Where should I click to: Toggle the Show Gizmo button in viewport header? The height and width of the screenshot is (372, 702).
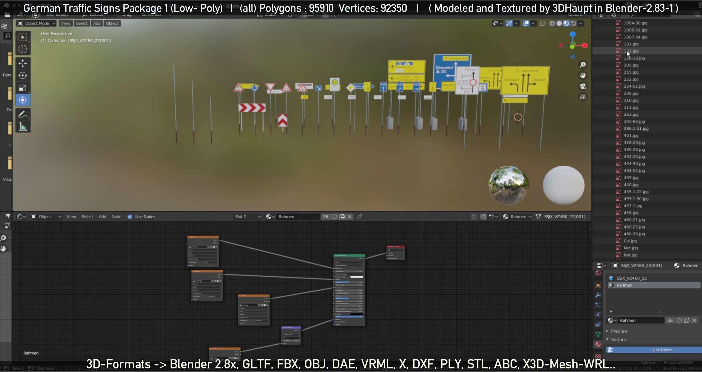coord(509,24)
